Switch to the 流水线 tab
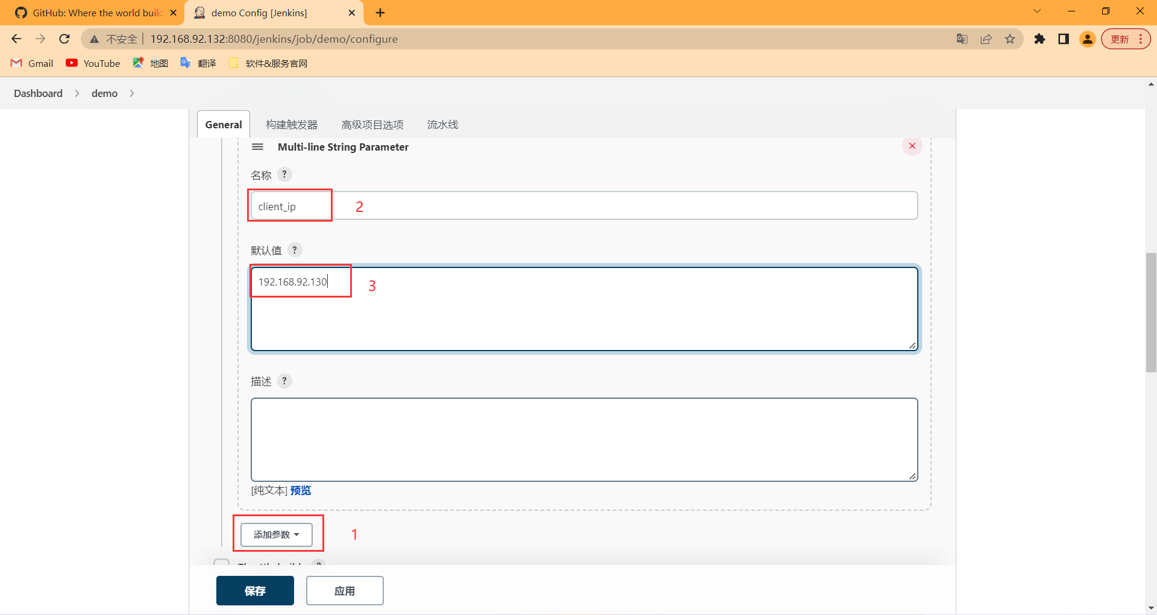1157x615 pixels. [x=443, y=125]
